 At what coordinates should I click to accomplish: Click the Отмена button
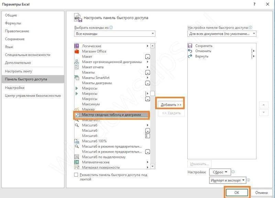(x=261, y=193)
